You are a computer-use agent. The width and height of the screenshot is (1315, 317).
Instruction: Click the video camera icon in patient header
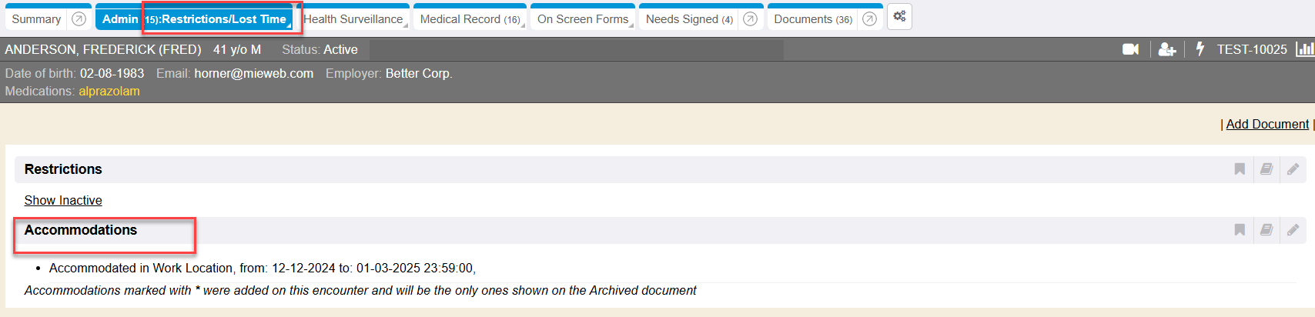pos(1130,49)
